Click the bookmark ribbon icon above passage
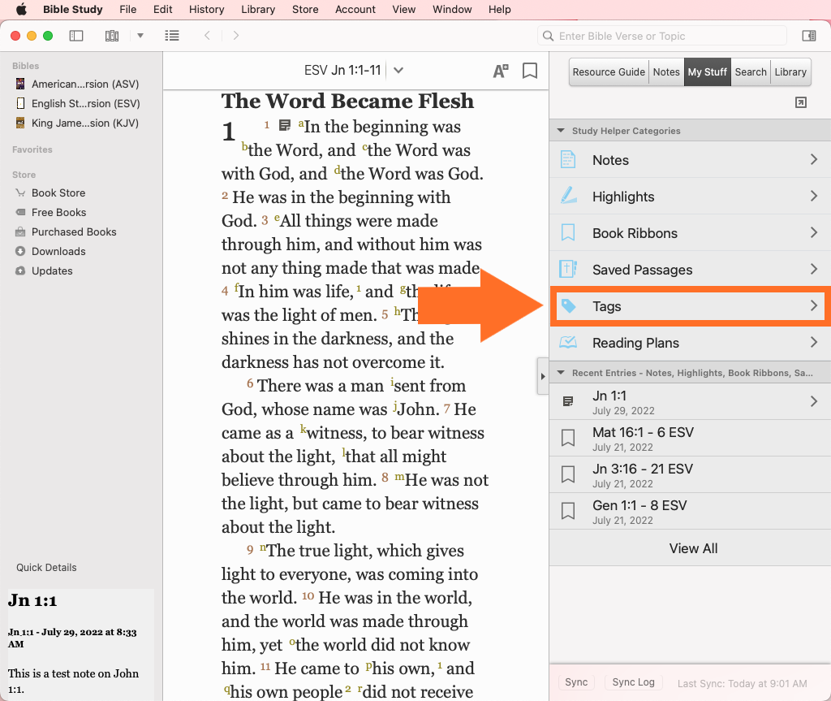This screenshot has width=831, height=701. coord(530,71)
